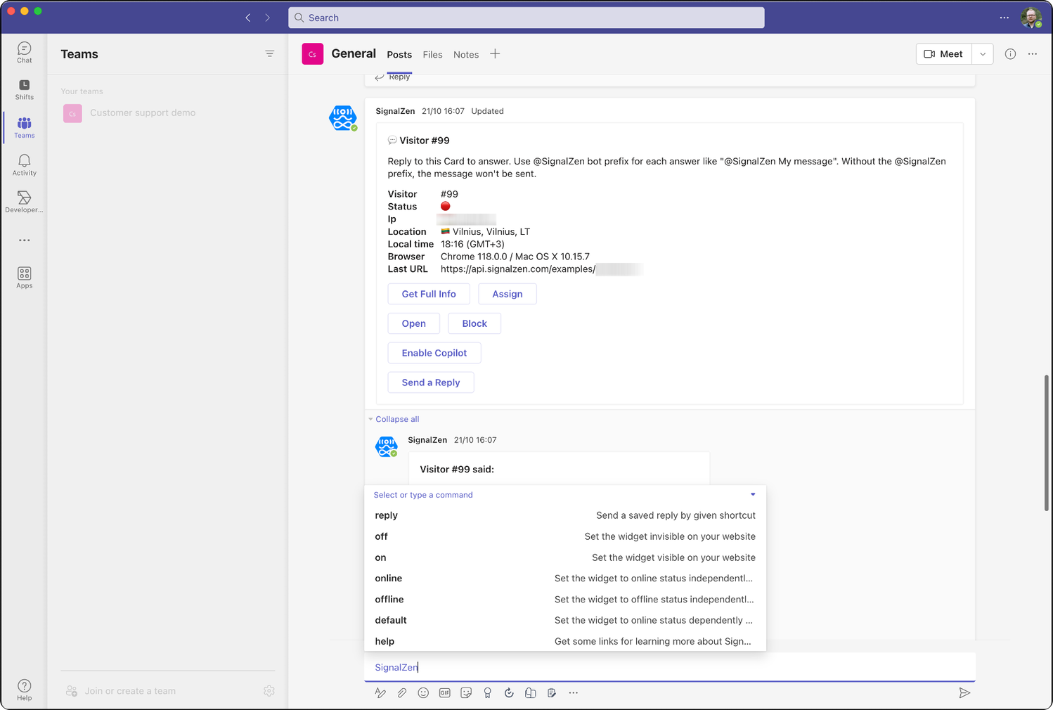The image size is (1053, 710).
Task: Open the user profile avatar
Action: coord(1031,18)
